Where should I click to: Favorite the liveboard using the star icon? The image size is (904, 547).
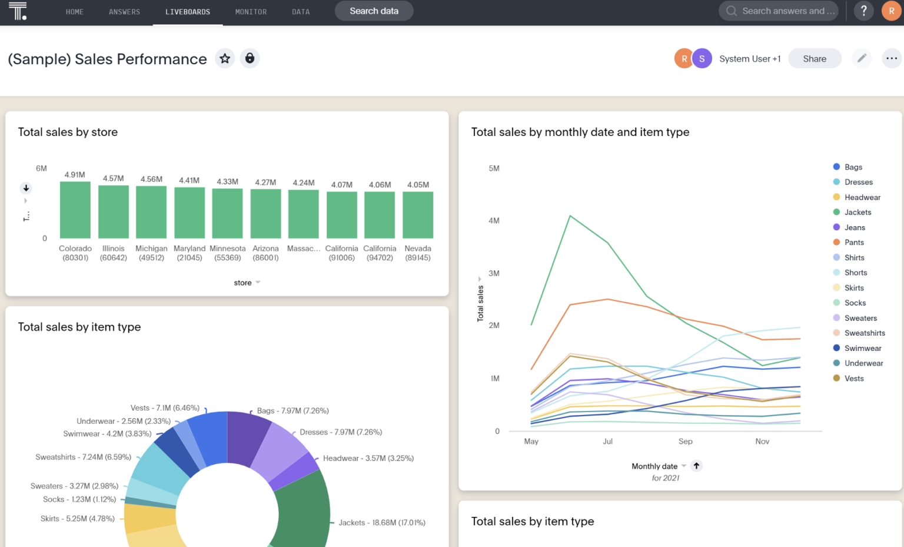tap(225, 58)
